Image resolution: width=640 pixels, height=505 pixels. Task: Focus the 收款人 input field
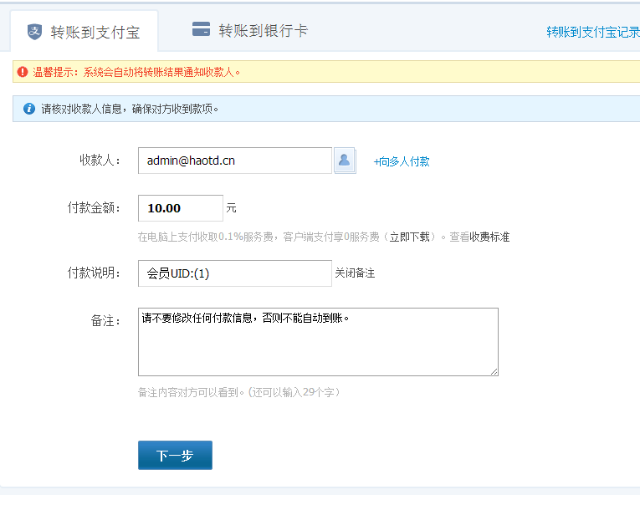[235, 161]
